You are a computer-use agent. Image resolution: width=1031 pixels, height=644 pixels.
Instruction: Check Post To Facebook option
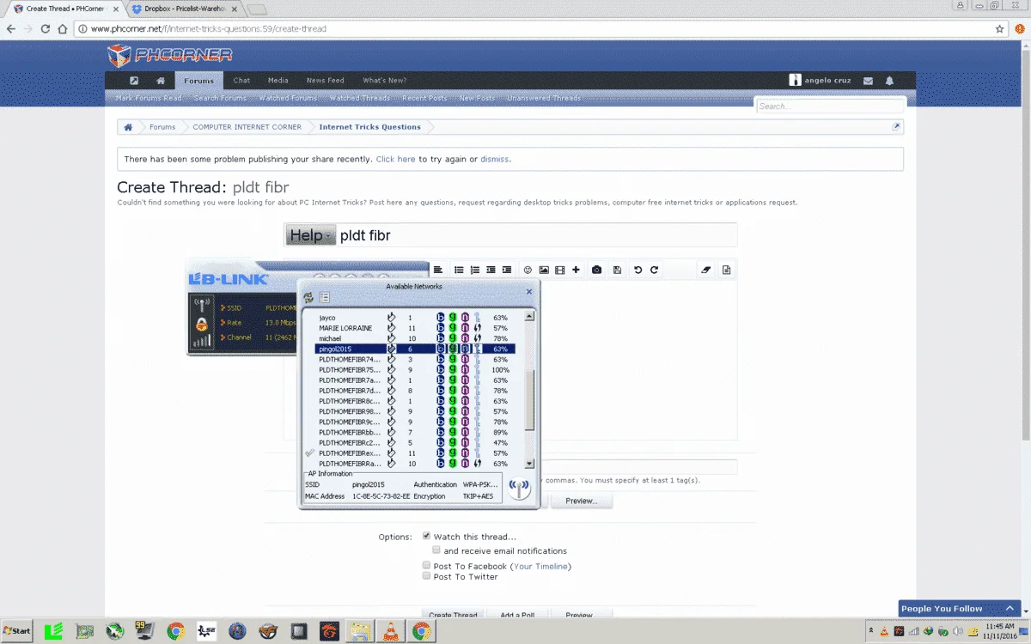(x=426, y=566)
